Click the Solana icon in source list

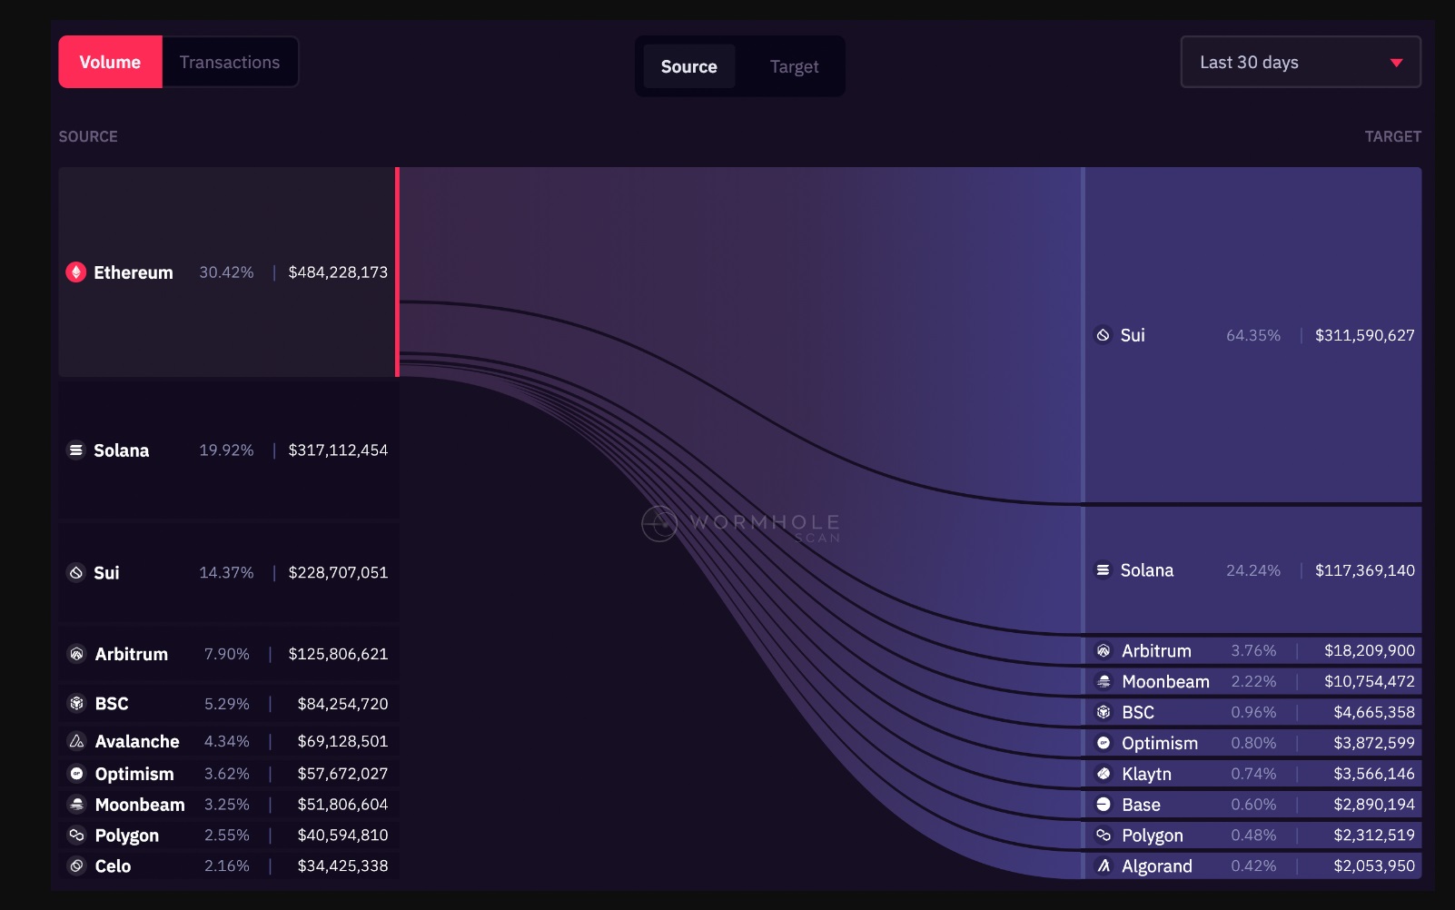click(76, 450)
